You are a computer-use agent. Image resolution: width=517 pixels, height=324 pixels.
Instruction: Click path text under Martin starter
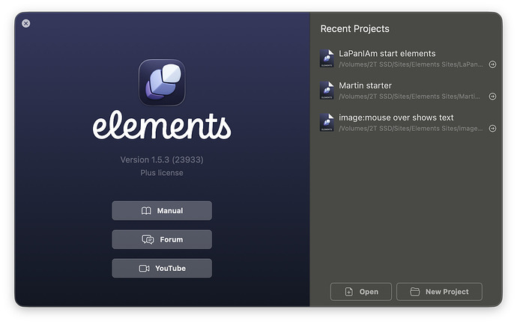410,97
